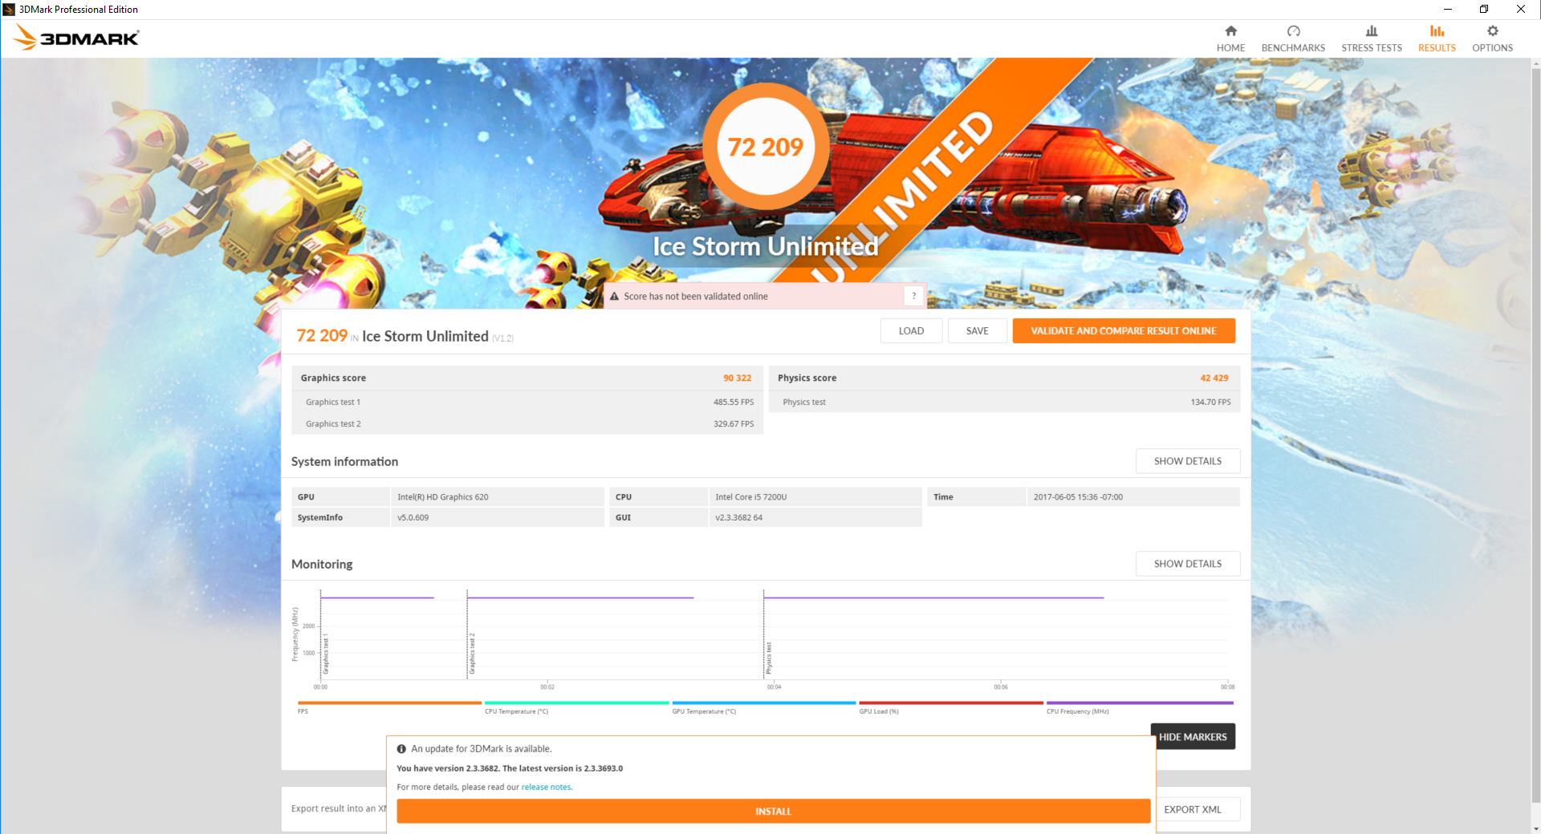Screen dimensions: 1541x834
Task: Open the Benchmarks section
Action: coord(1293,38)
